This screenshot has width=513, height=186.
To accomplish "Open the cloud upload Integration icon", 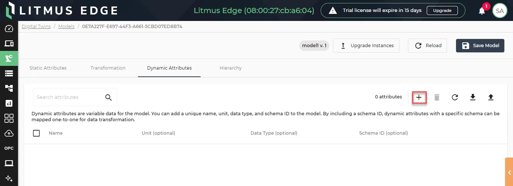I will (x=9, y=133).
